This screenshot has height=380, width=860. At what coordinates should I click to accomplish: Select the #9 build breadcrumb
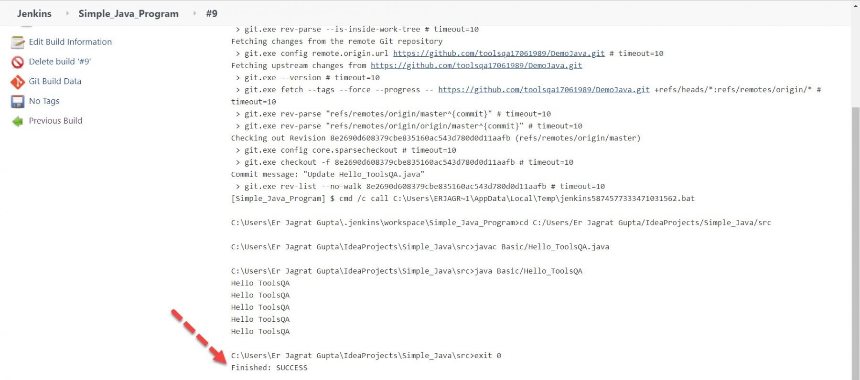tap(212, 13)
